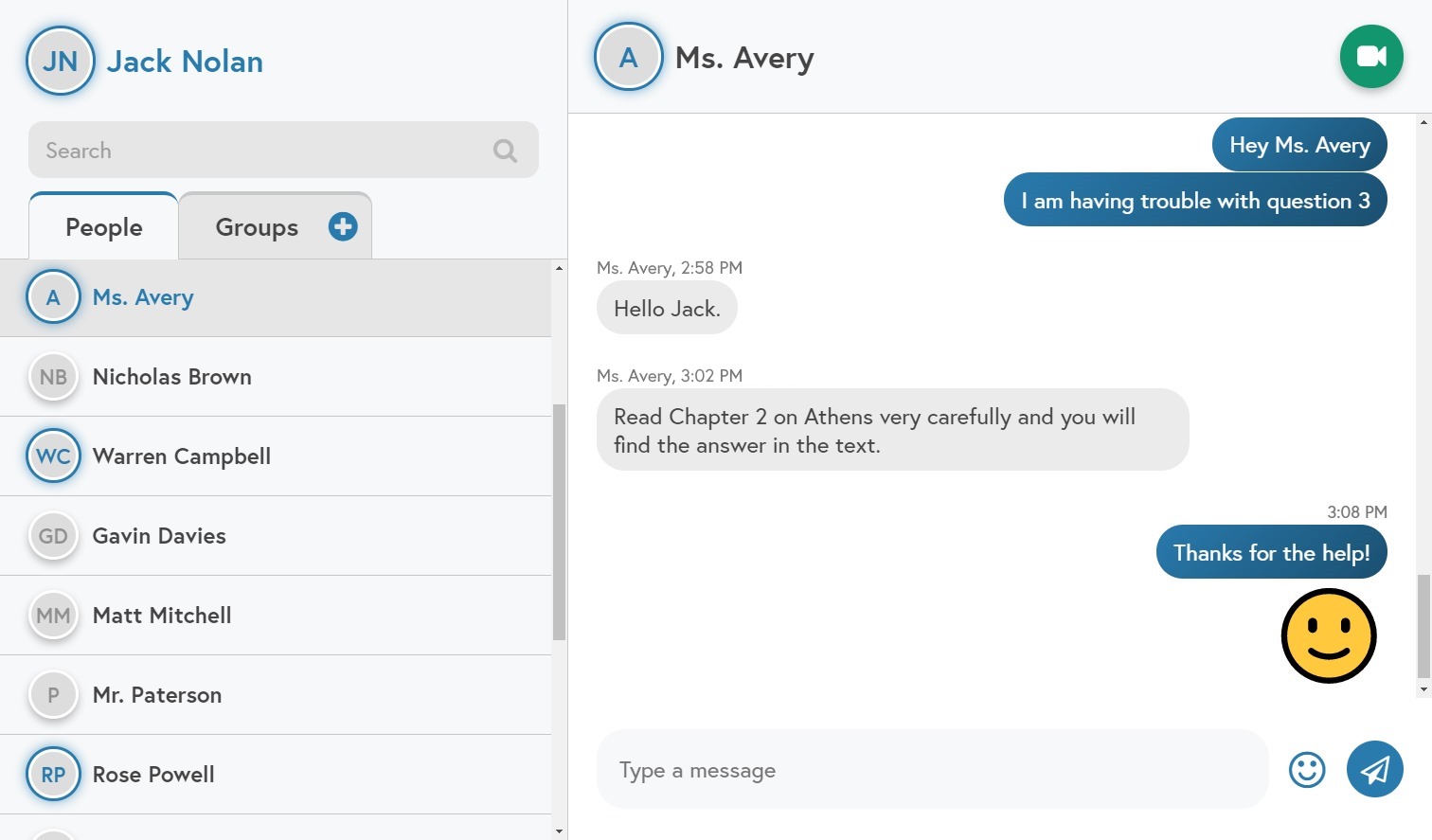Image resolution: width=1432 pixels, height=840 pixels.
Task: Open the emoji picker
Action: 1306,769
